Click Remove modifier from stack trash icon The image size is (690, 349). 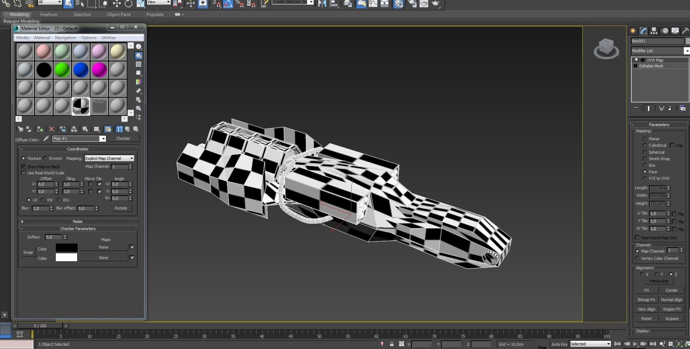(670, 108)
